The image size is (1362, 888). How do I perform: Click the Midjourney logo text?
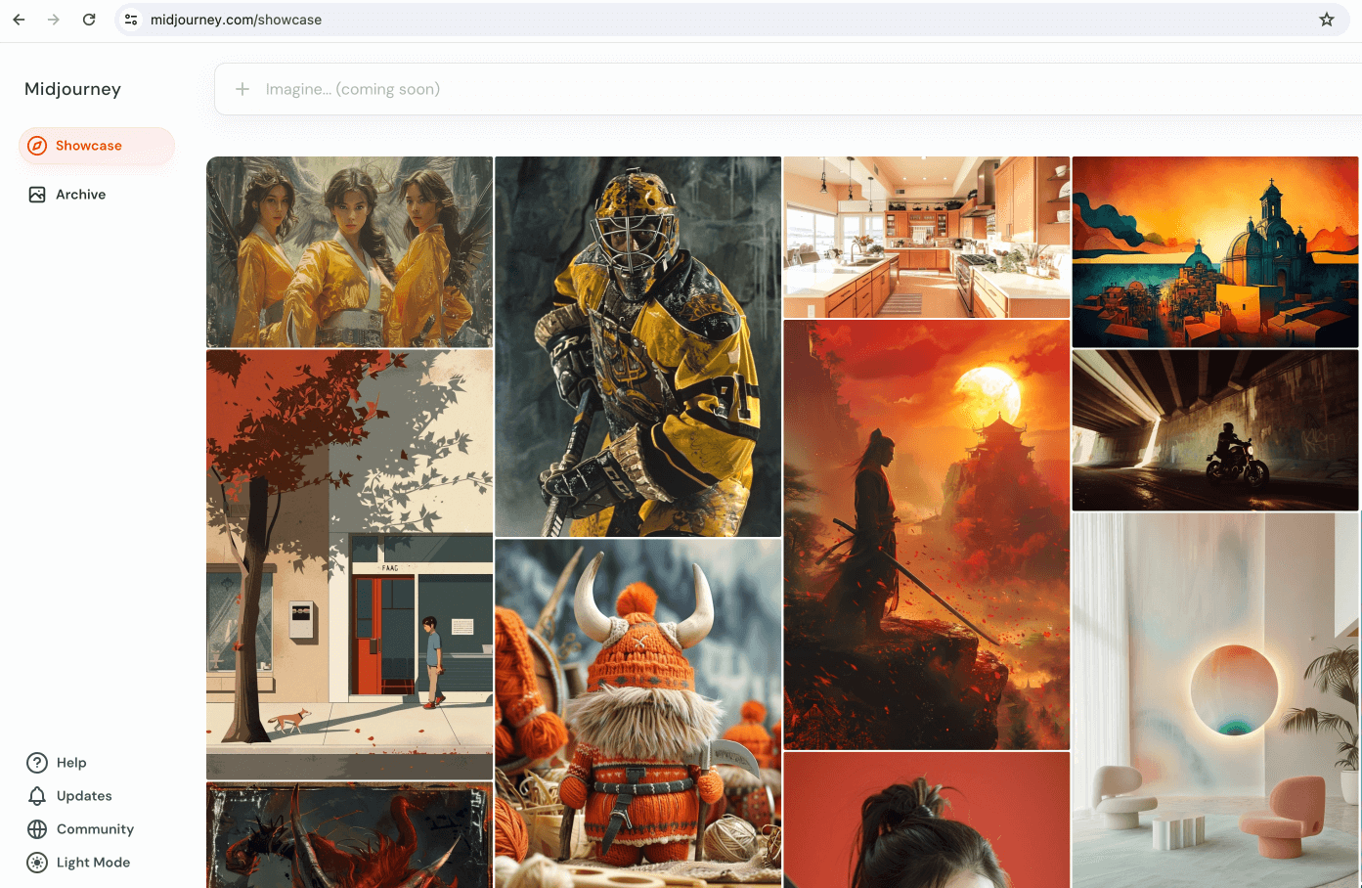click(72, 89)
